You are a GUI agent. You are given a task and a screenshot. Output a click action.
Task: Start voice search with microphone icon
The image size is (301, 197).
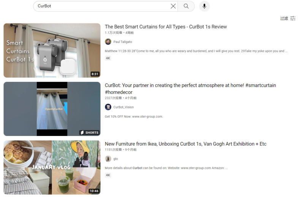204,6
